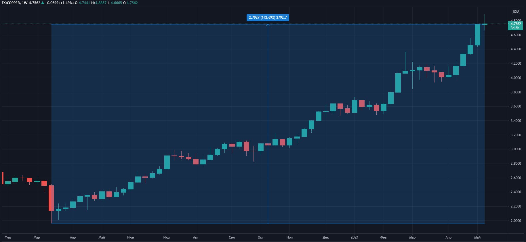526x242 pixels.
Task: Click the 4.2000 price axis label
Action: pyautogui.click(x=515, y=64)
